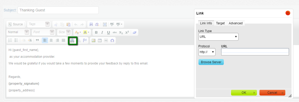
Task: Open the background highlight color picker
Action: pos(86,32)
